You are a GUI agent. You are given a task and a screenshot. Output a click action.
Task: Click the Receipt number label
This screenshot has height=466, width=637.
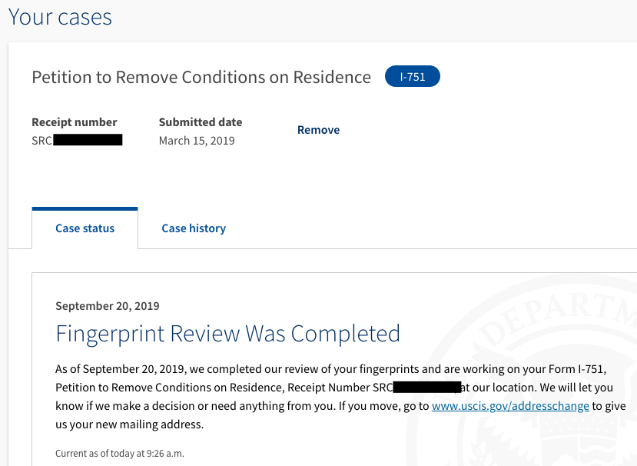(75, 122)
